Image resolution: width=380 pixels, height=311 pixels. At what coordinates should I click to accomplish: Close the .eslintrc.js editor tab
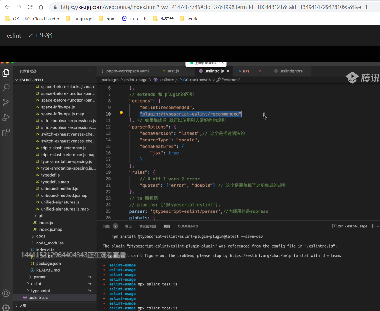(x=228, y=71)
